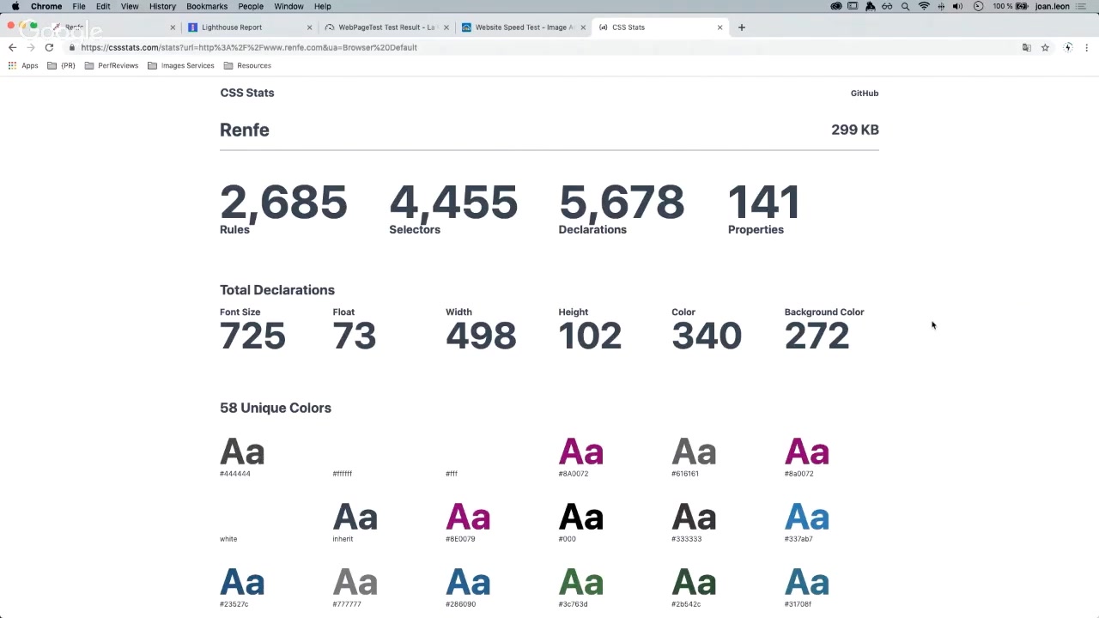The image size is (1099, 618).
Task: Click the glasses icon in menu bar
Action: (887, 6)
